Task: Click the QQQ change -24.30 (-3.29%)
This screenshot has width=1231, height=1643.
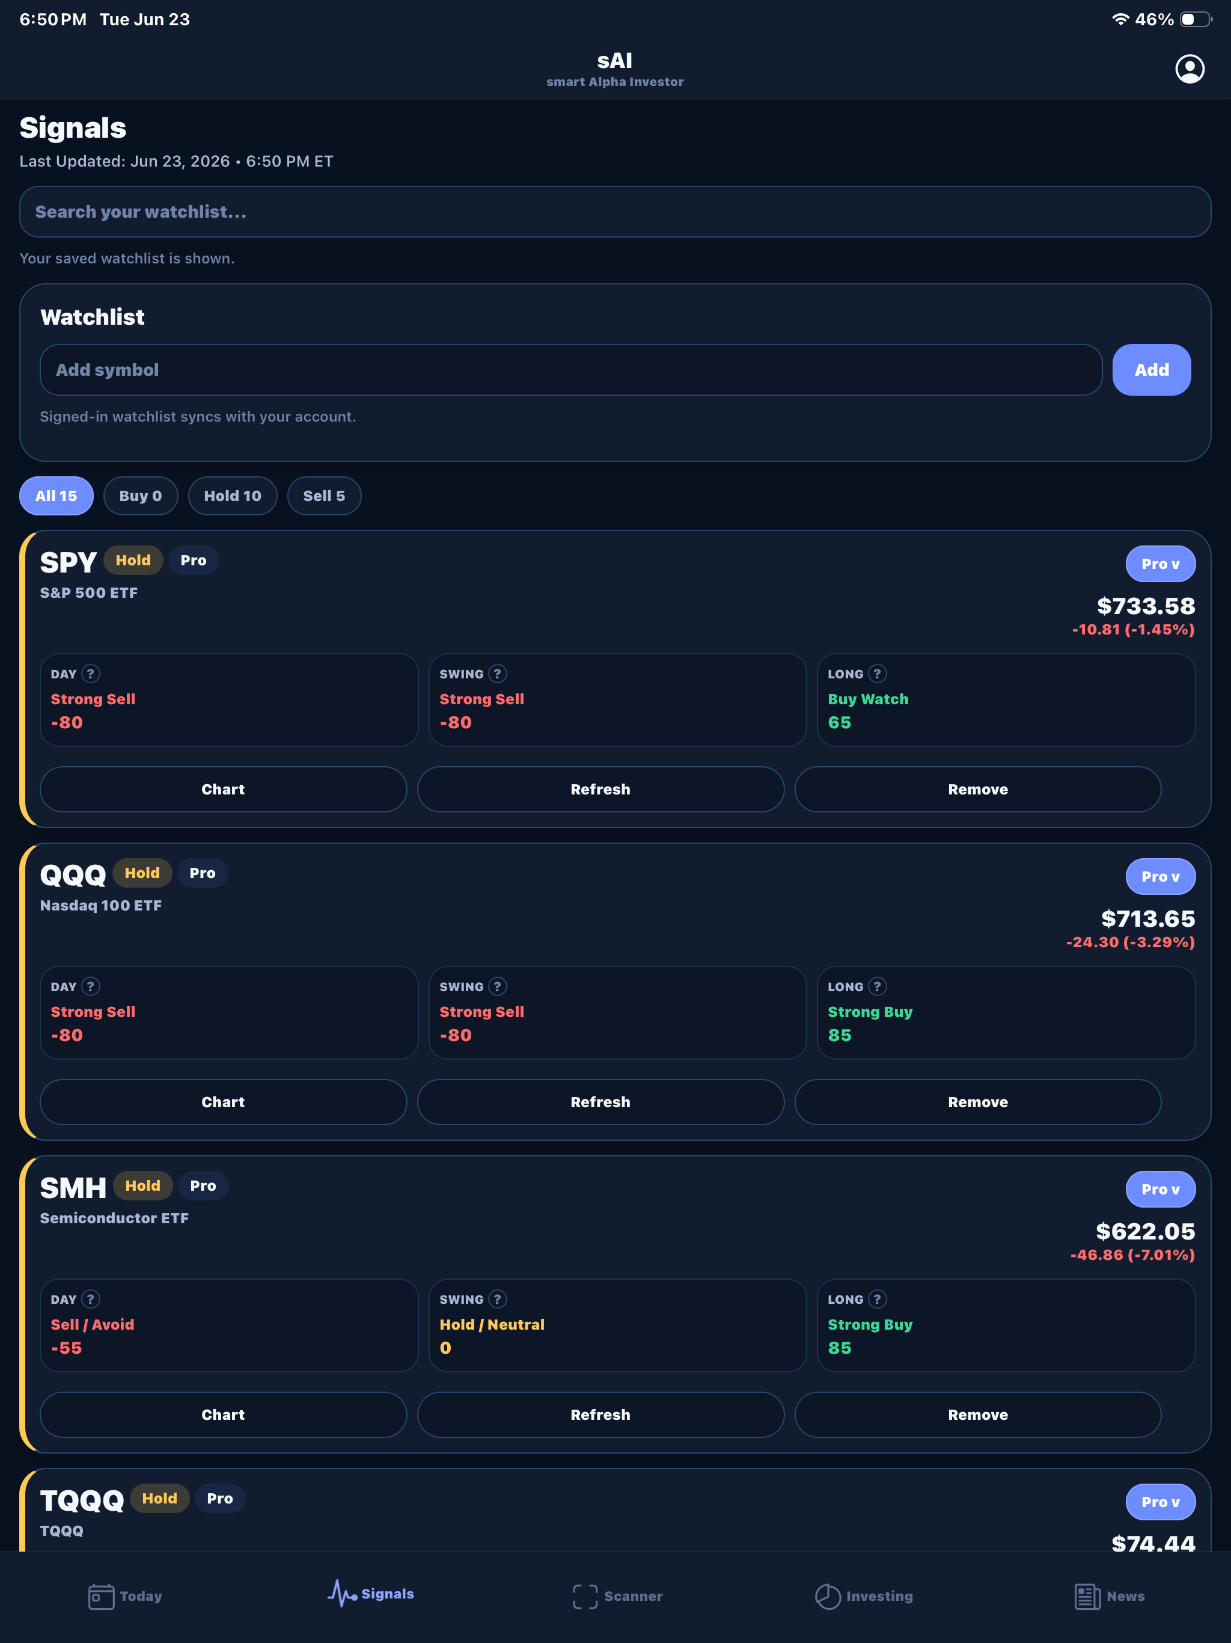Action: tap(1130, 942)
